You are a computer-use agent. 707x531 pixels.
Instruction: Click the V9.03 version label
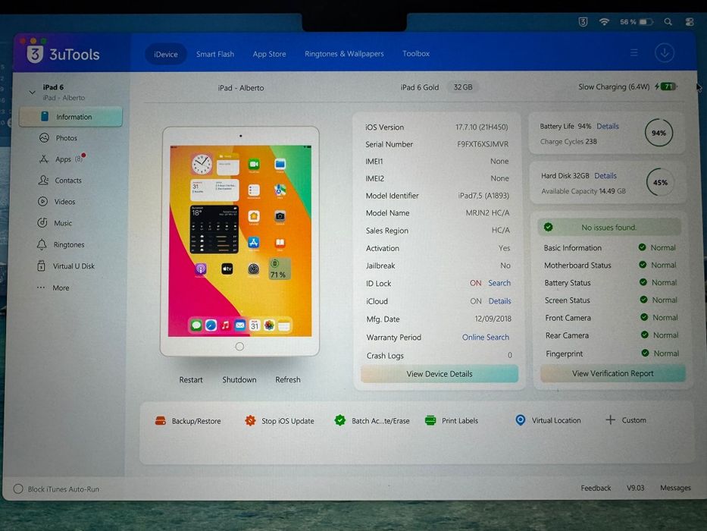pyautogui.click(x=635, y=488)
